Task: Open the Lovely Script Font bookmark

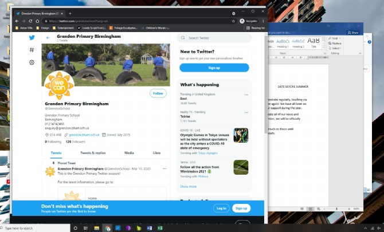Action: pyautogui.click(x=91, y=28)
